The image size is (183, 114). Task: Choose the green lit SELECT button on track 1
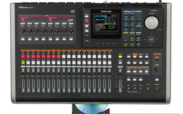pos(23,63)
